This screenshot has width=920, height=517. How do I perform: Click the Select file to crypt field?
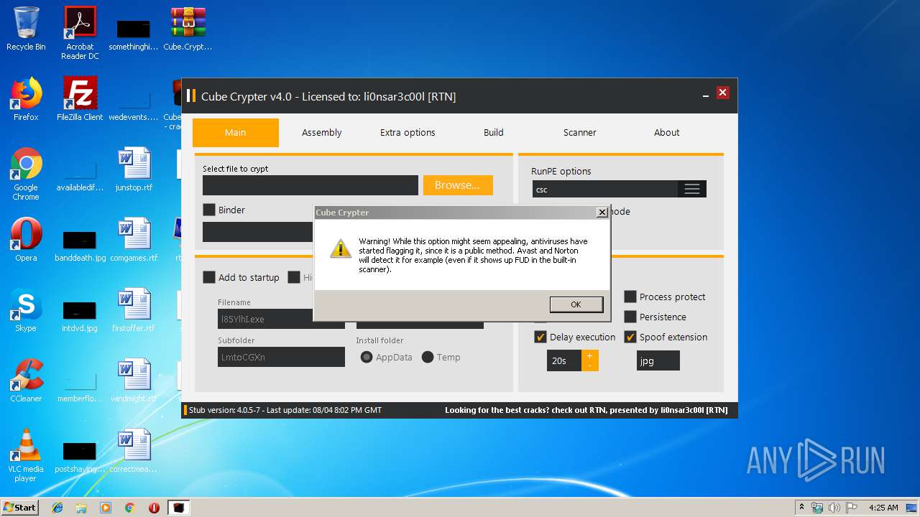[310, 185]
